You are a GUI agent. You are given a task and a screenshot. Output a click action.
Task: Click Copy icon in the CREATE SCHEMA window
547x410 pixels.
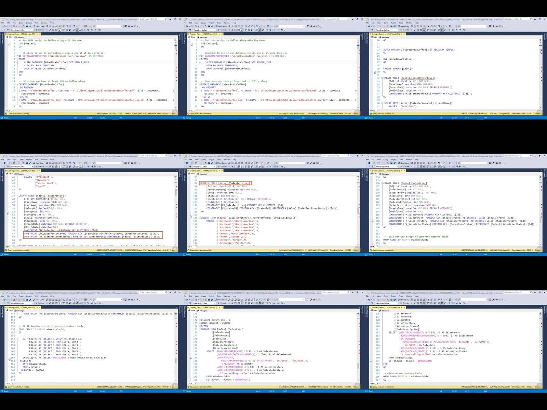click(x=432, y=26)
